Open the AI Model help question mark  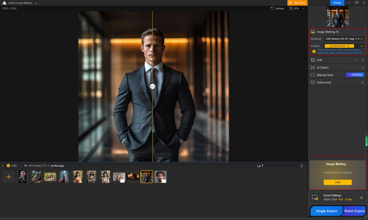coord(314,51)
